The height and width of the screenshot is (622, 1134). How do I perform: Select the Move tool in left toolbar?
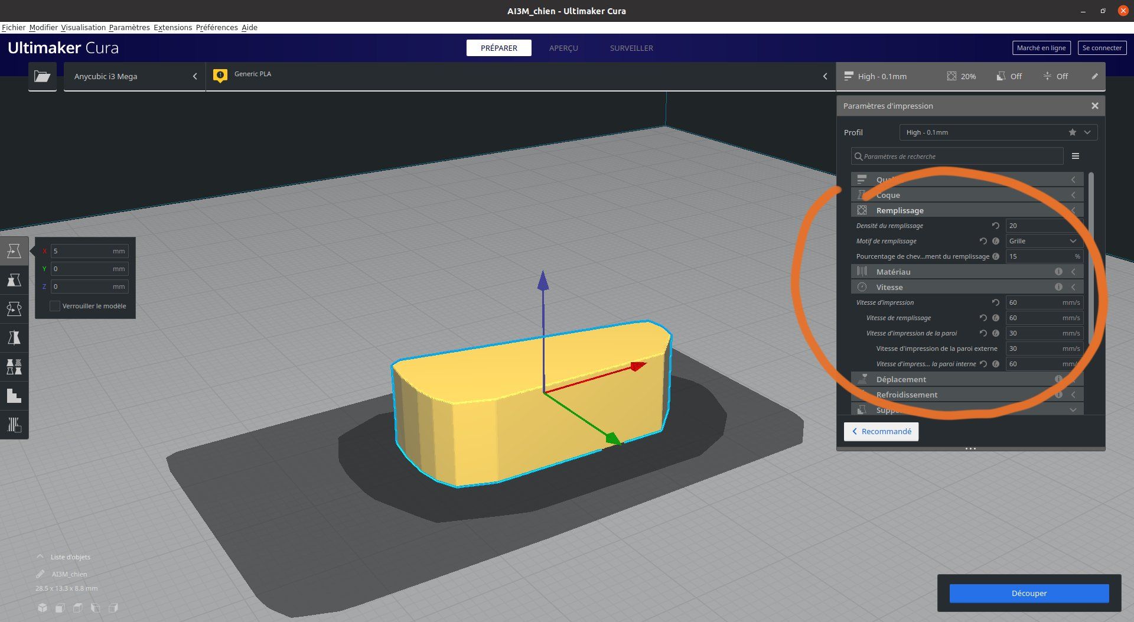14,251
